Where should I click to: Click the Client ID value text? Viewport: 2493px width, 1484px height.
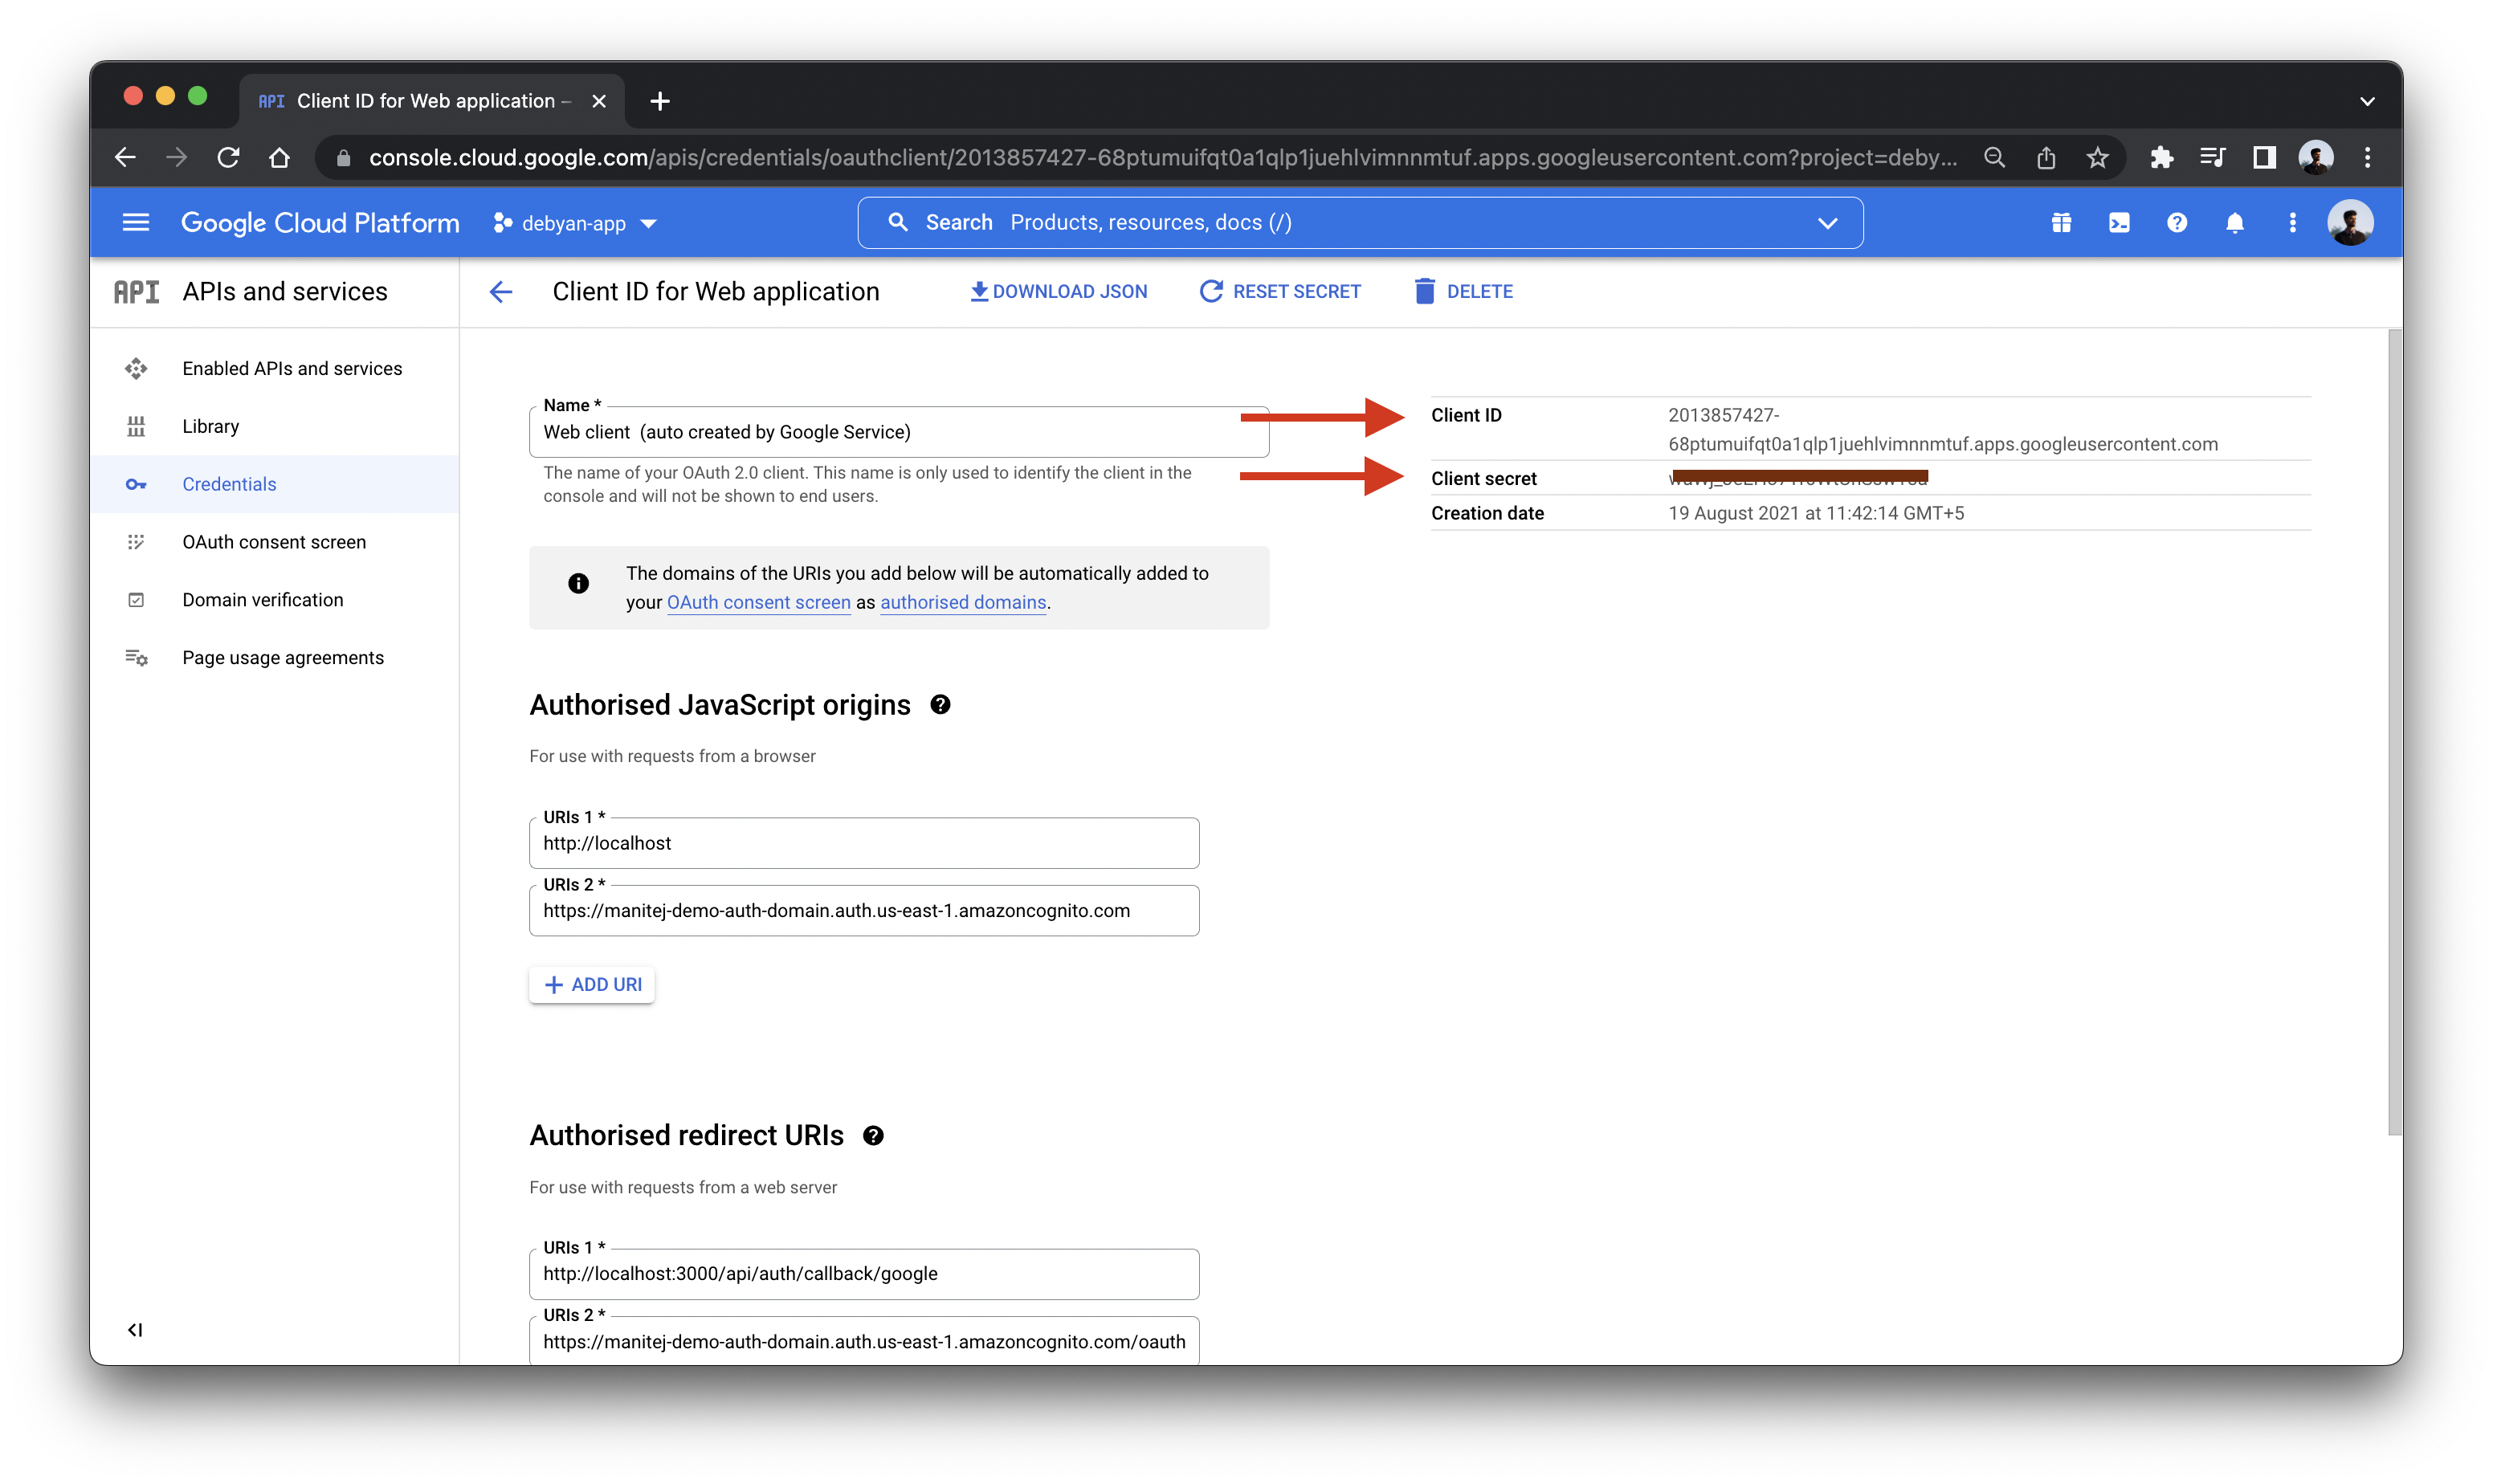pos(1942,429)
